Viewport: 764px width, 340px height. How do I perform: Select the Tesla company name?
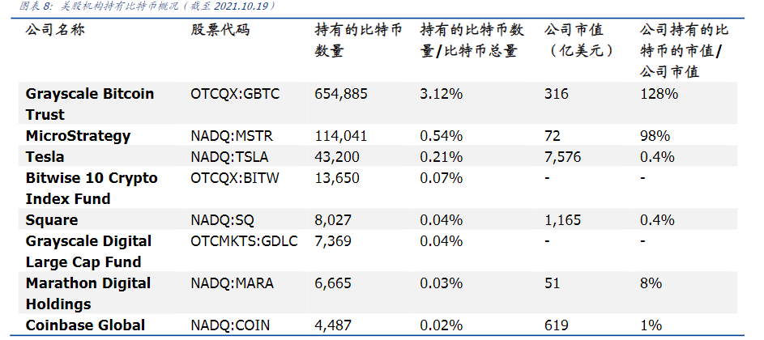coord(45,157)
